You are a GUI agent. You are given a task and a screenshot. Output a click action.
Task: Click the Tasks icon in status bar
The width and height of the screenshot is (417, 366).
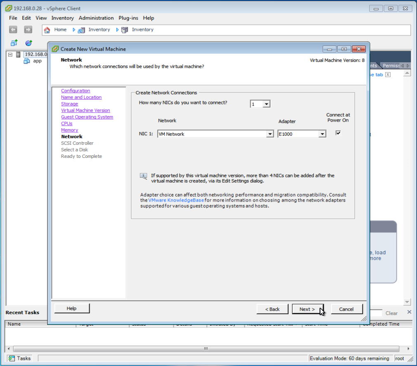click(12, 358)
